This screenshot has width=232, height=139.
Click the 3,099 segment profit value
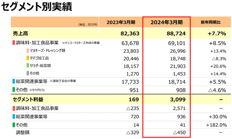(178, 99)
